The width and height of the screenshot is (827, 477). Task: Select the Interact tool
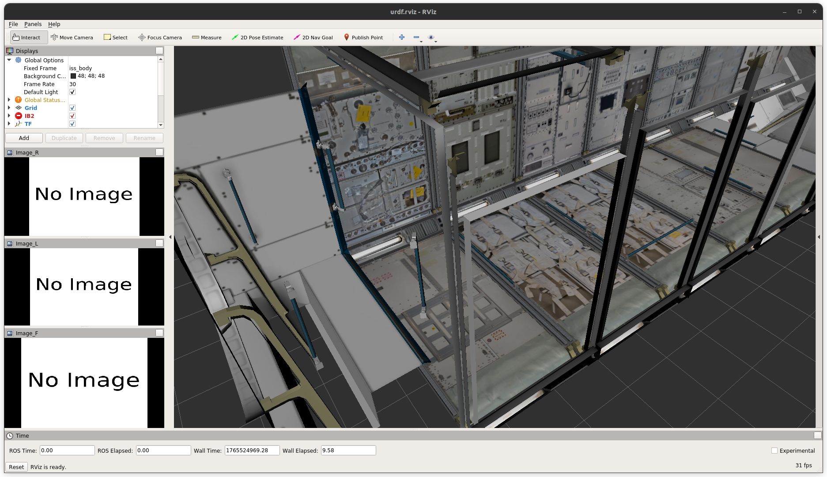click(28, 37)
